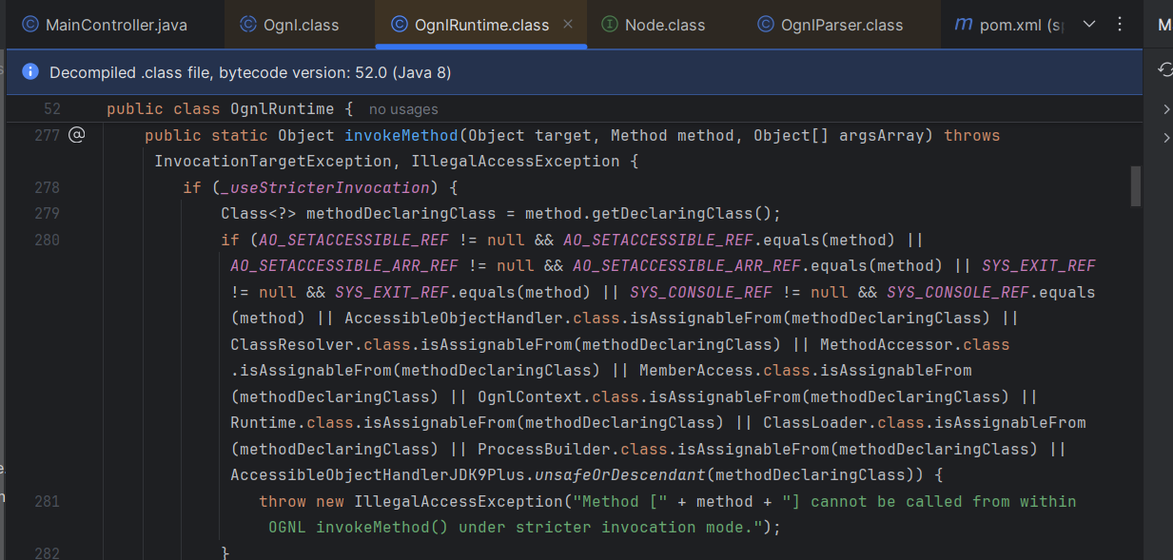Close the OgnlRuntime.class tab
1173x560 pixels.
click(568, 24)
